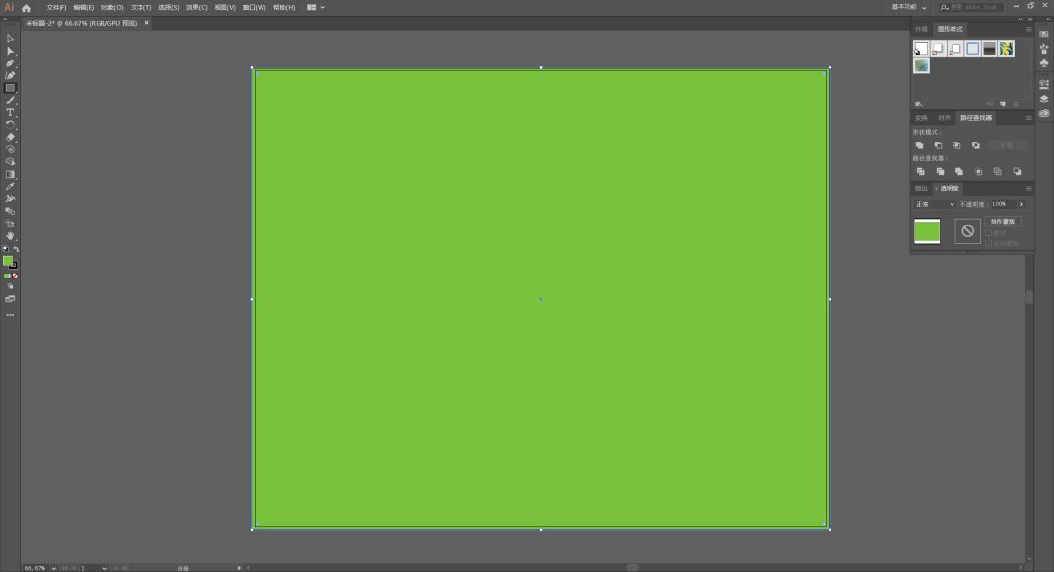Expand the opacity 100% slider arrow
Screen dimensions: 1054x572
(x=1021, y=204)
